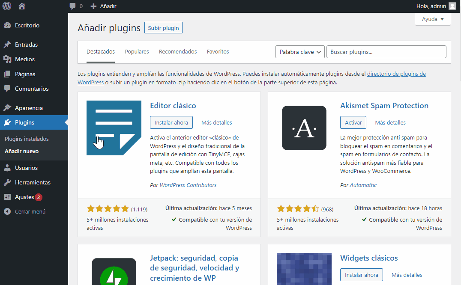The image size is (461, 285).
Task: Click the Akismet plugin logo
Action: point(304,128)
